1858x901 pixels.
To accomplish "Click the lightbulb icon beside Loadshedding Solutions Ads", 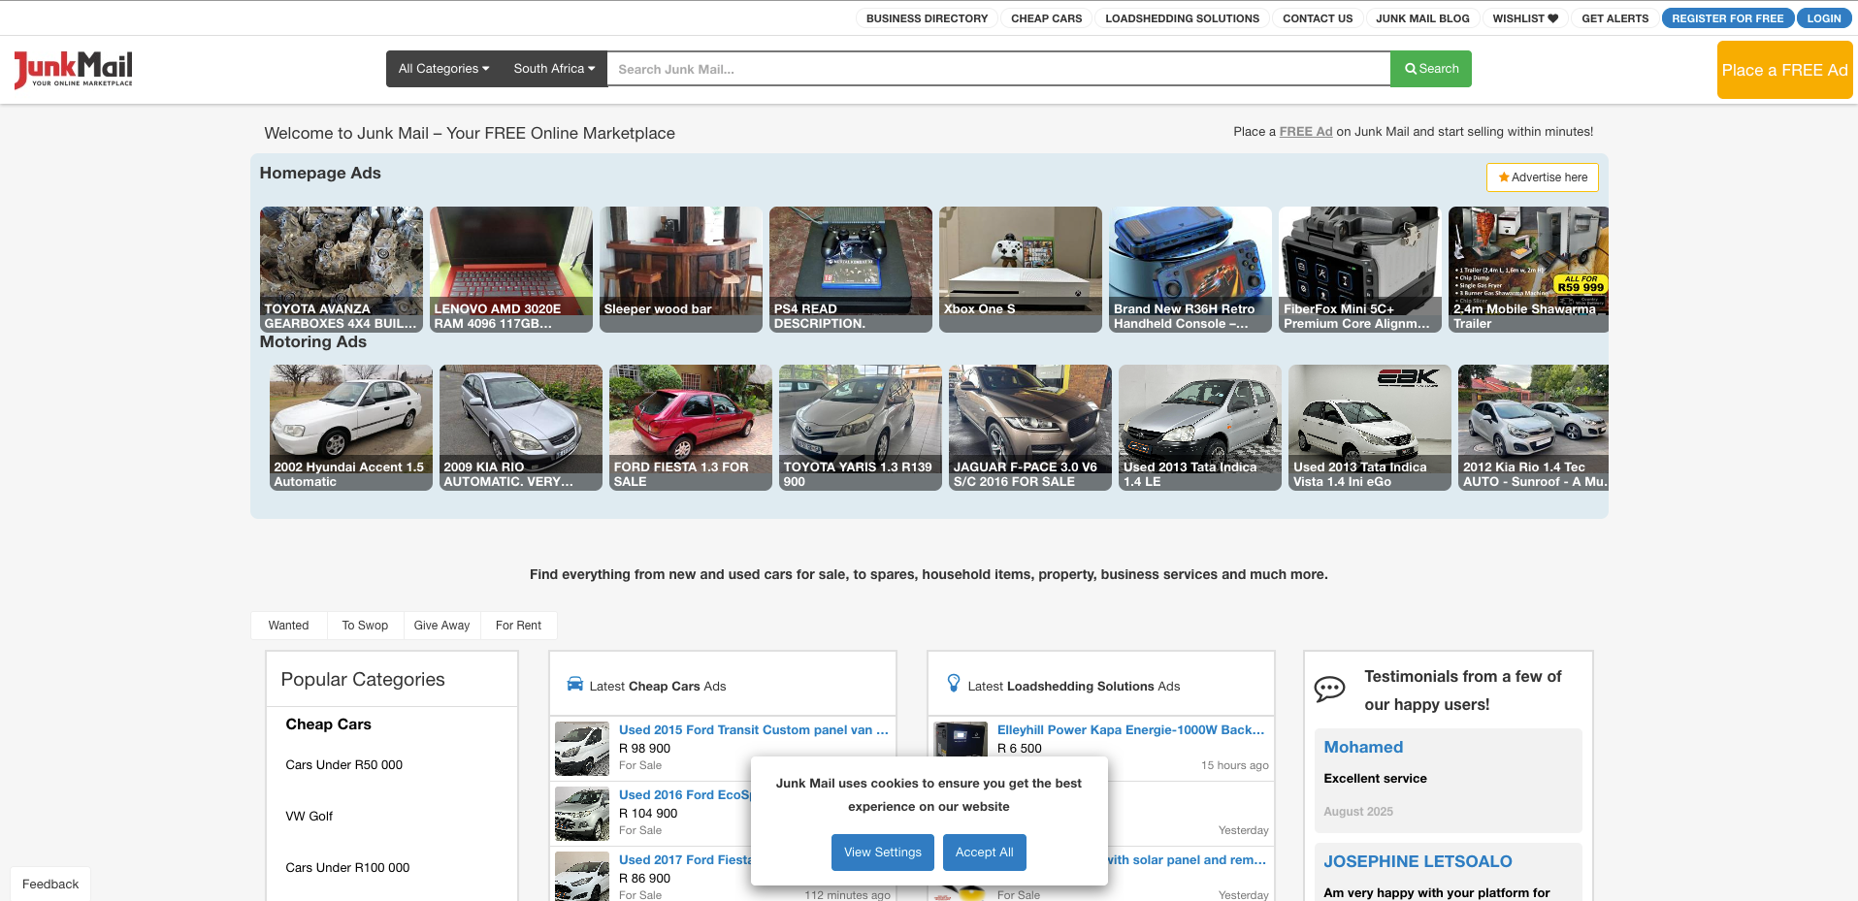I will coord(954,684).
